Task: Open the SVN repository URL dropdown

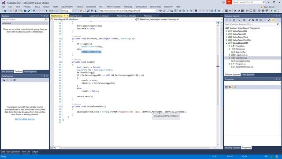Action: 156,11
